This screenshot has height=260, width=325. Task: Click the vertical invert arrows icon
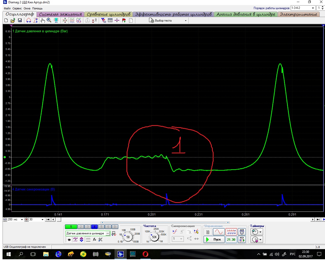click(82, 239)
